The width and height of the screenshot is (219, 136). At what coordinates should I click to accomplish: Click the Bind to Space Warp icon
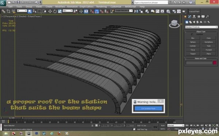coord(14,11)
